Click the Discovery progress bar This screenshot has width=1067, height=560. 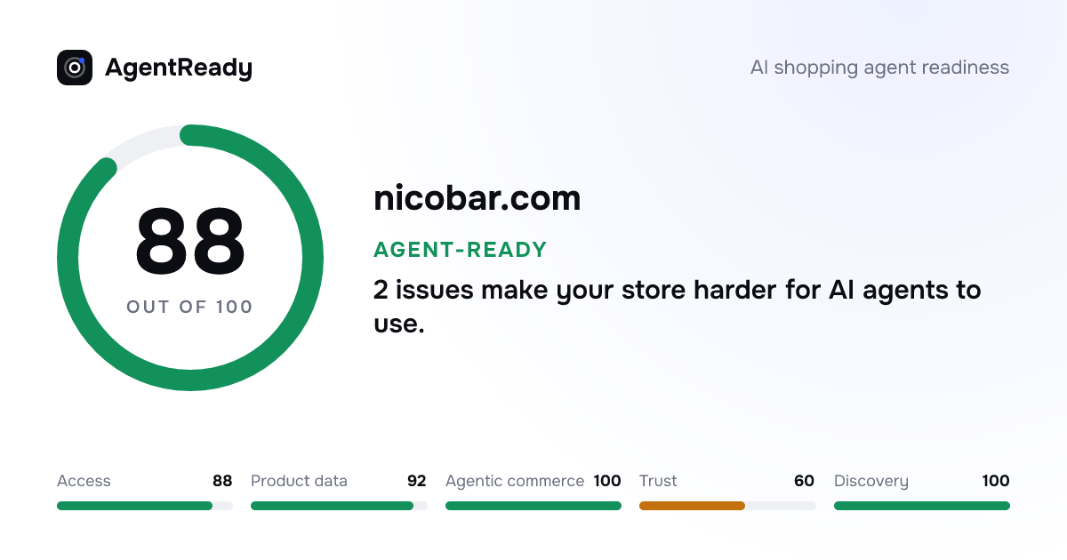(x=922, y=506)
